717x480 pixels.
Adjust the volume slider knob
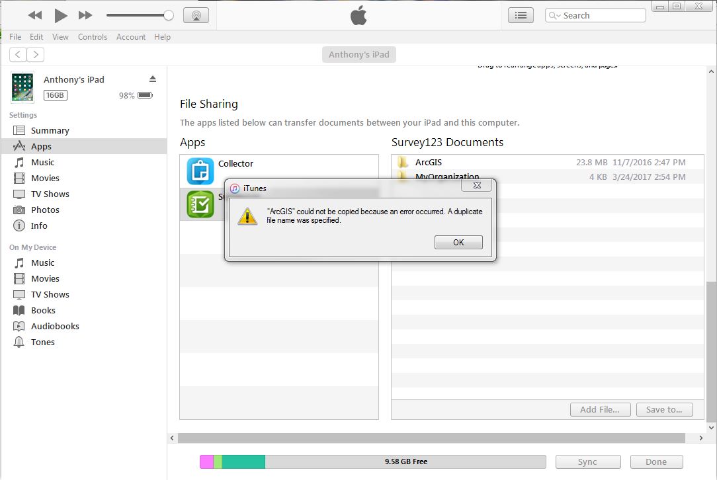click(169, 16)
